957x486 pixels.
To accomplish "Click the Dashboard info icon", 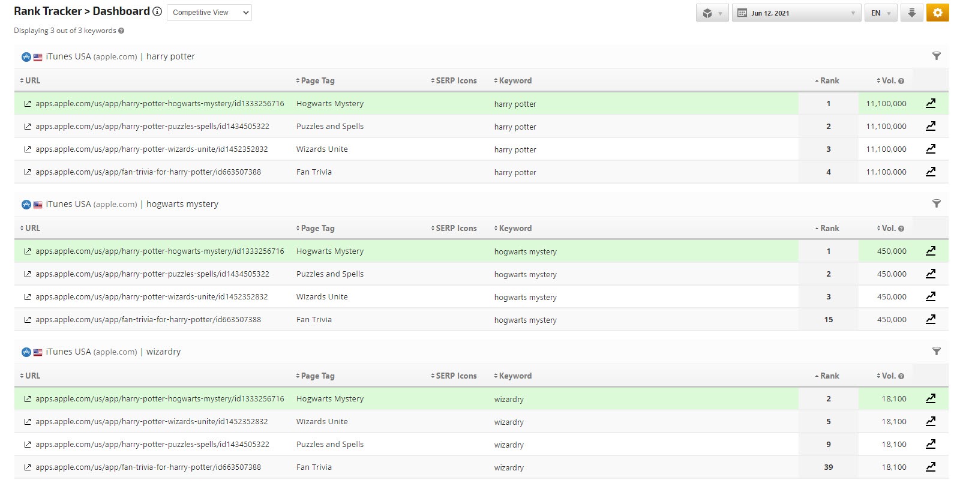I will pyautogui.click(x=157, y=11).
